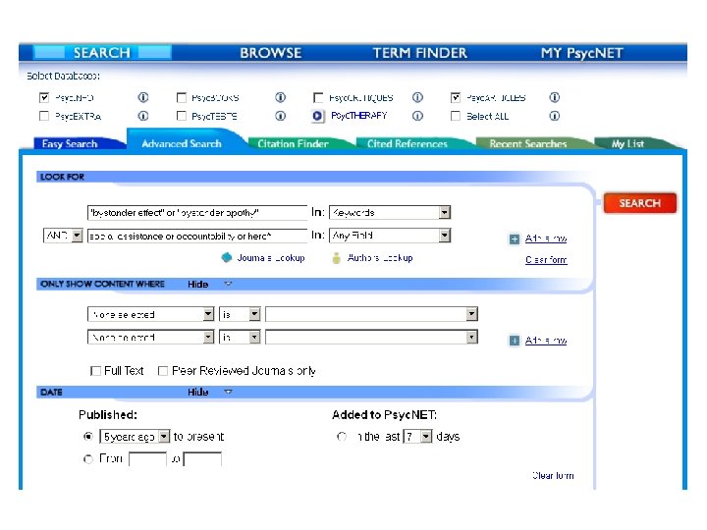Open info icon for PsycBOOKS database
Screen dimensions: 707x530
tap(280, 97)
